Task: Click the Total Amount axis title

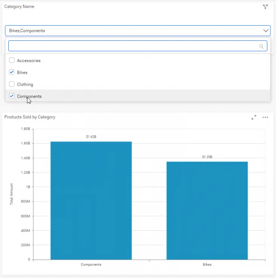Action: click(11, 194)
